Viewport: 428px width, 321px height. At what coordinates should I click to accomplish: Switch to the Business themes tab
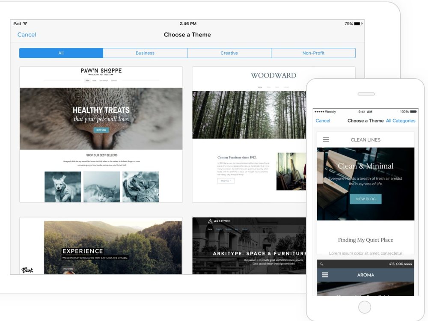coord(145,53)
